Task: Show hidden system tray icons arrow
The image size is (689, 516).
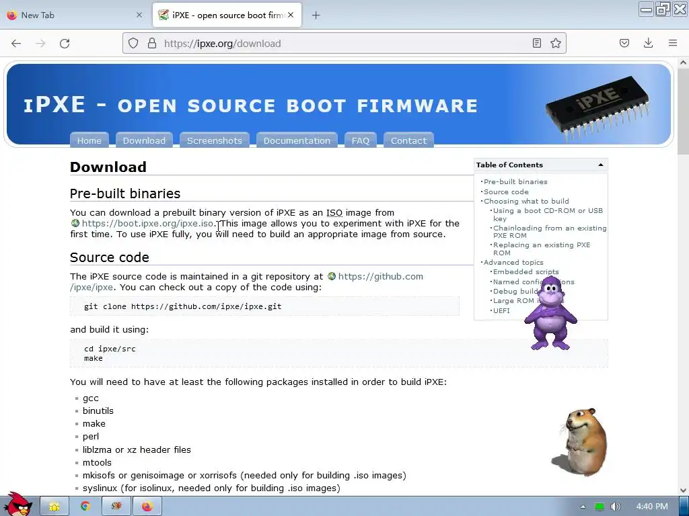Action: 583,507
